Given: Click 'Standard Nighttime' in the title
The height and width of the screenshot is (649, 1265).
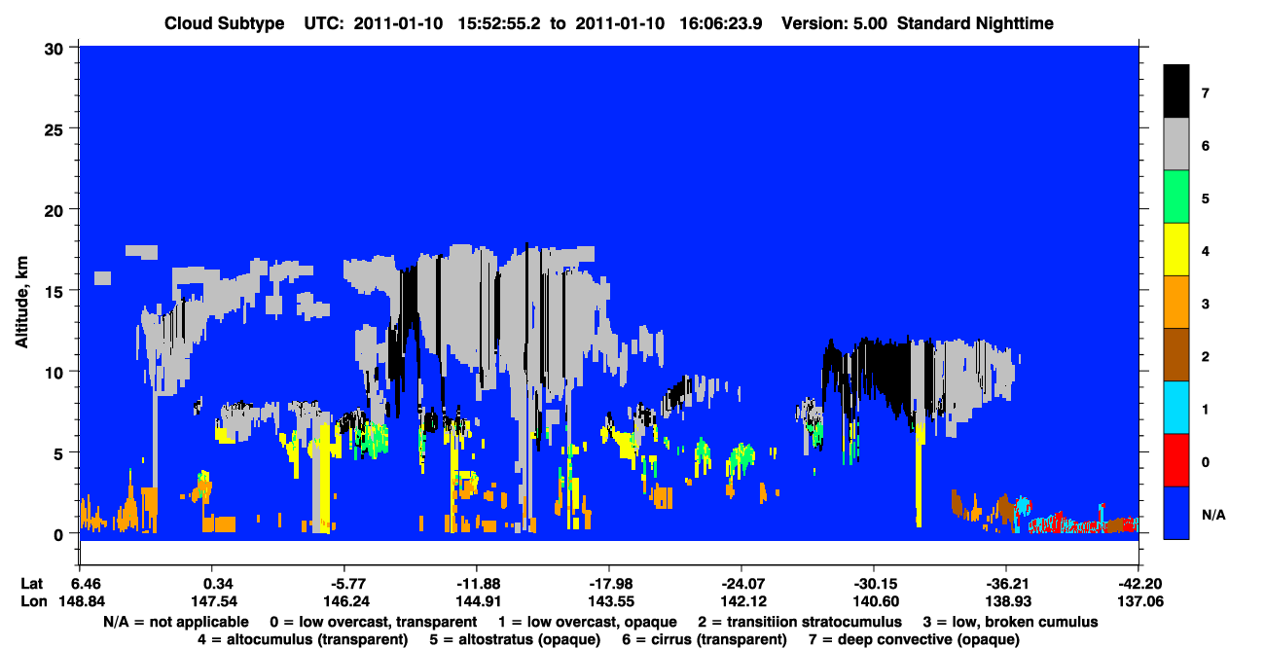Looking at the screenshot, I should (x=975, y=22).
